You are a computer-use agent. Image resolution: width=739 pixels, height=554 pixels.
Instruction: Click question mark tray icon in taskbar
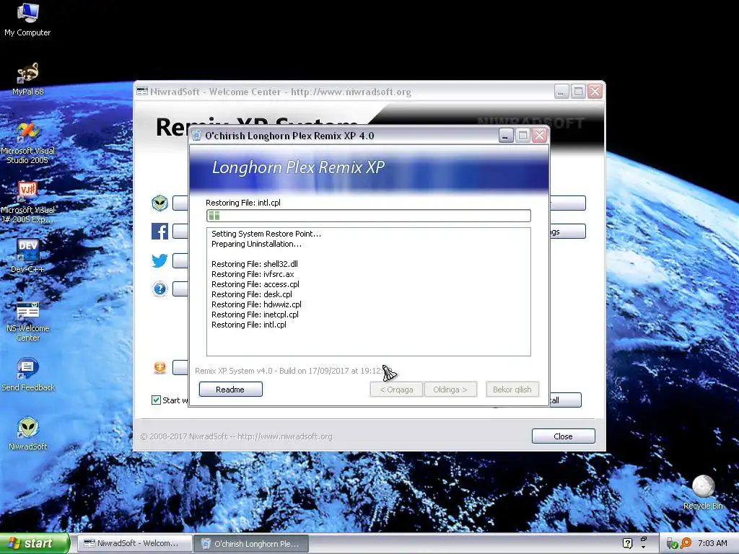click(x=627, y=543)
